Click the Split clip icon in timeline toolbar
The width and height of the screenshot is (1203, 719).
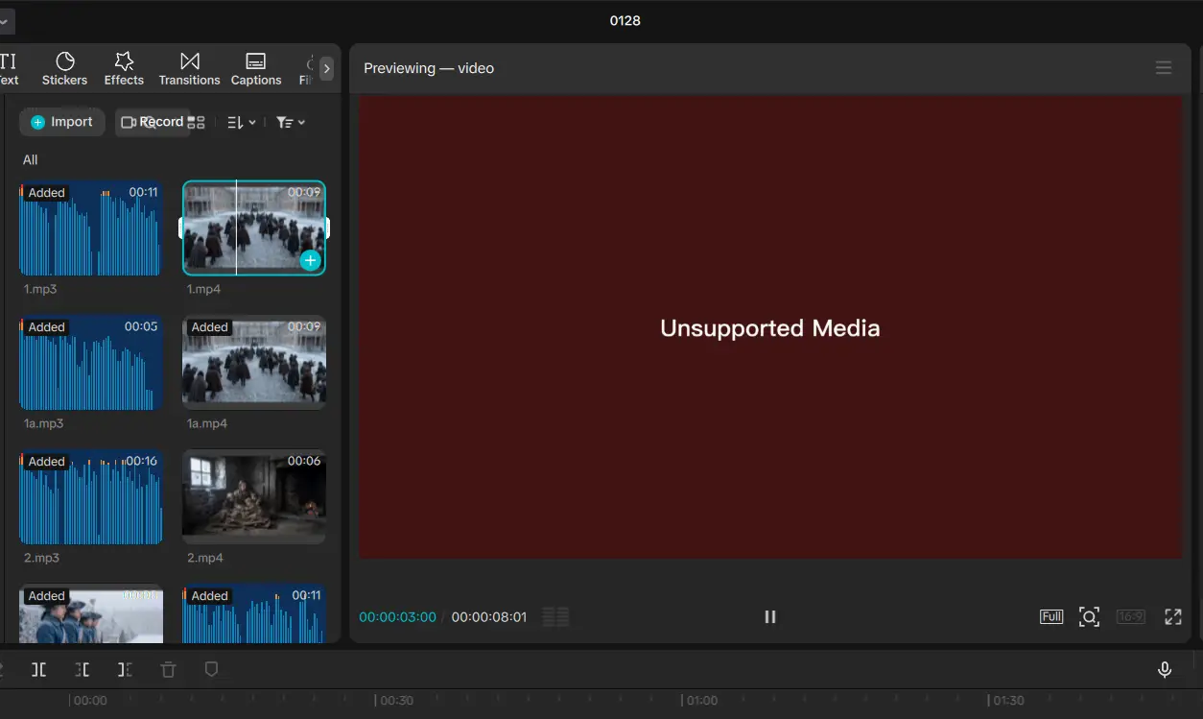(x=38, y=670)
